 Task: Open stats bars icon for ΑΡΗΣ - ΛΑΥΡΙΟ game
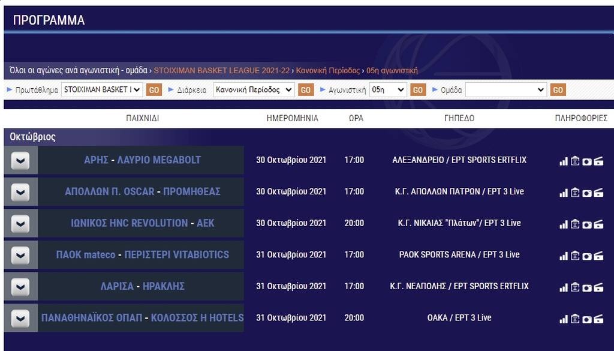point(564,161)
